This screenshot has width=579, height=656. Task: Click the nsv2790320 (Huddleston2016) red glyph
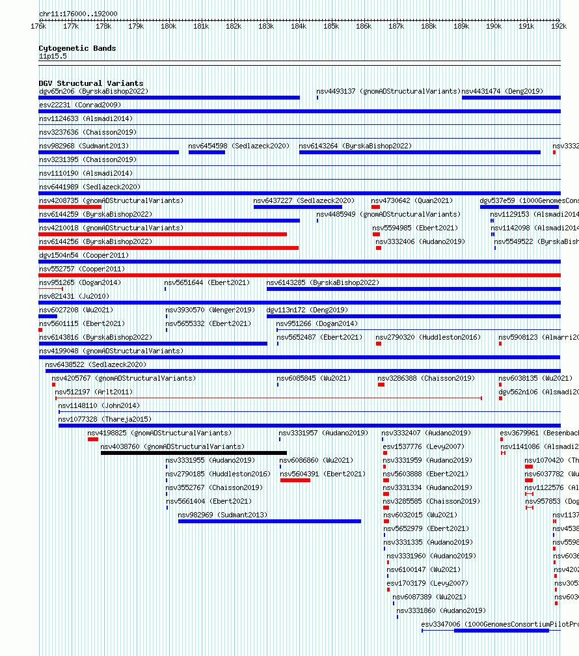click(x=379, y=344)
